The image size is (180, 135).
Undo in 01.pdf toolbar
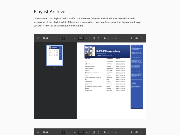point(112,38)
